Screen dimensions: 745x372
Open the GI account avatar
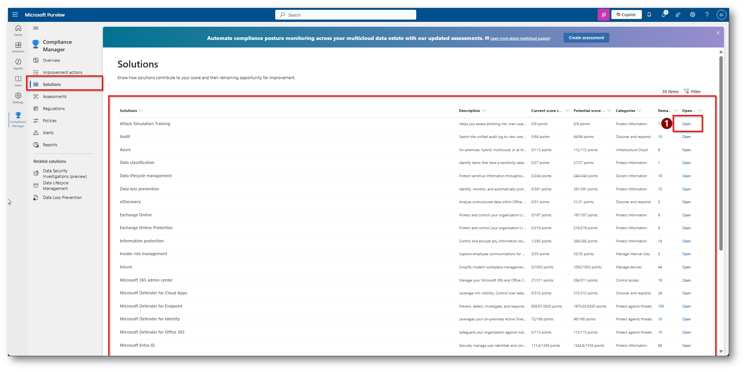tap(721, 15)
